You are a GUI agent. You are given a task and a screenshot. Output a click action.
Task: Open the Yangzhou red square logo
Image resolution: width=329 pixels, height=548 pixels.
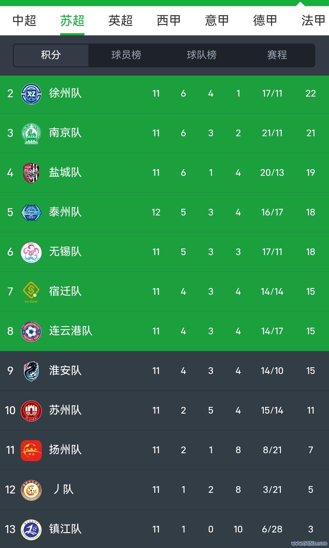31,450
